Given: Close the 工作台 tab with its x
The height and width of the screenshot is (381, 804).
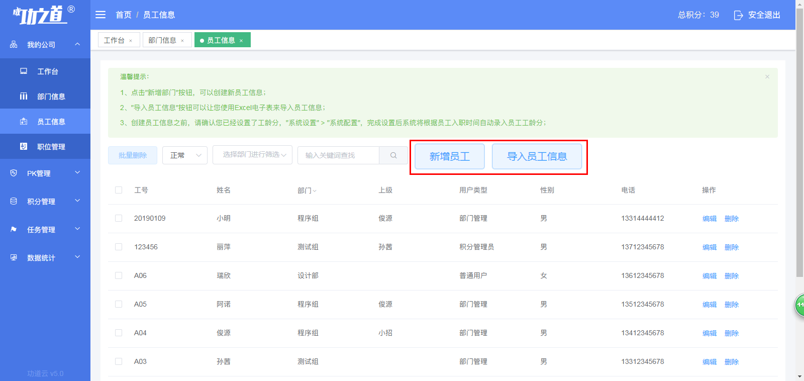Looking at the screenshot, I should click(x=131, y=41).
